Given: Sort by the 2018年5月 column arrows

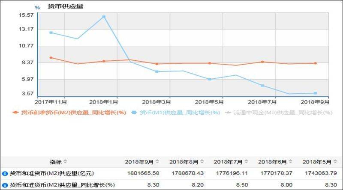Looking at the screenshot, I should click(x=335, y=162).
